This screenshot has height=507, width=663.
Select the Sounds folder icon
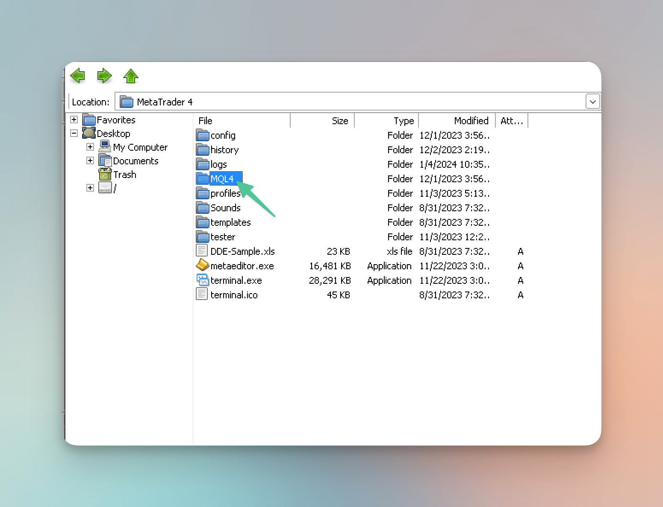(x=203, y=208)
